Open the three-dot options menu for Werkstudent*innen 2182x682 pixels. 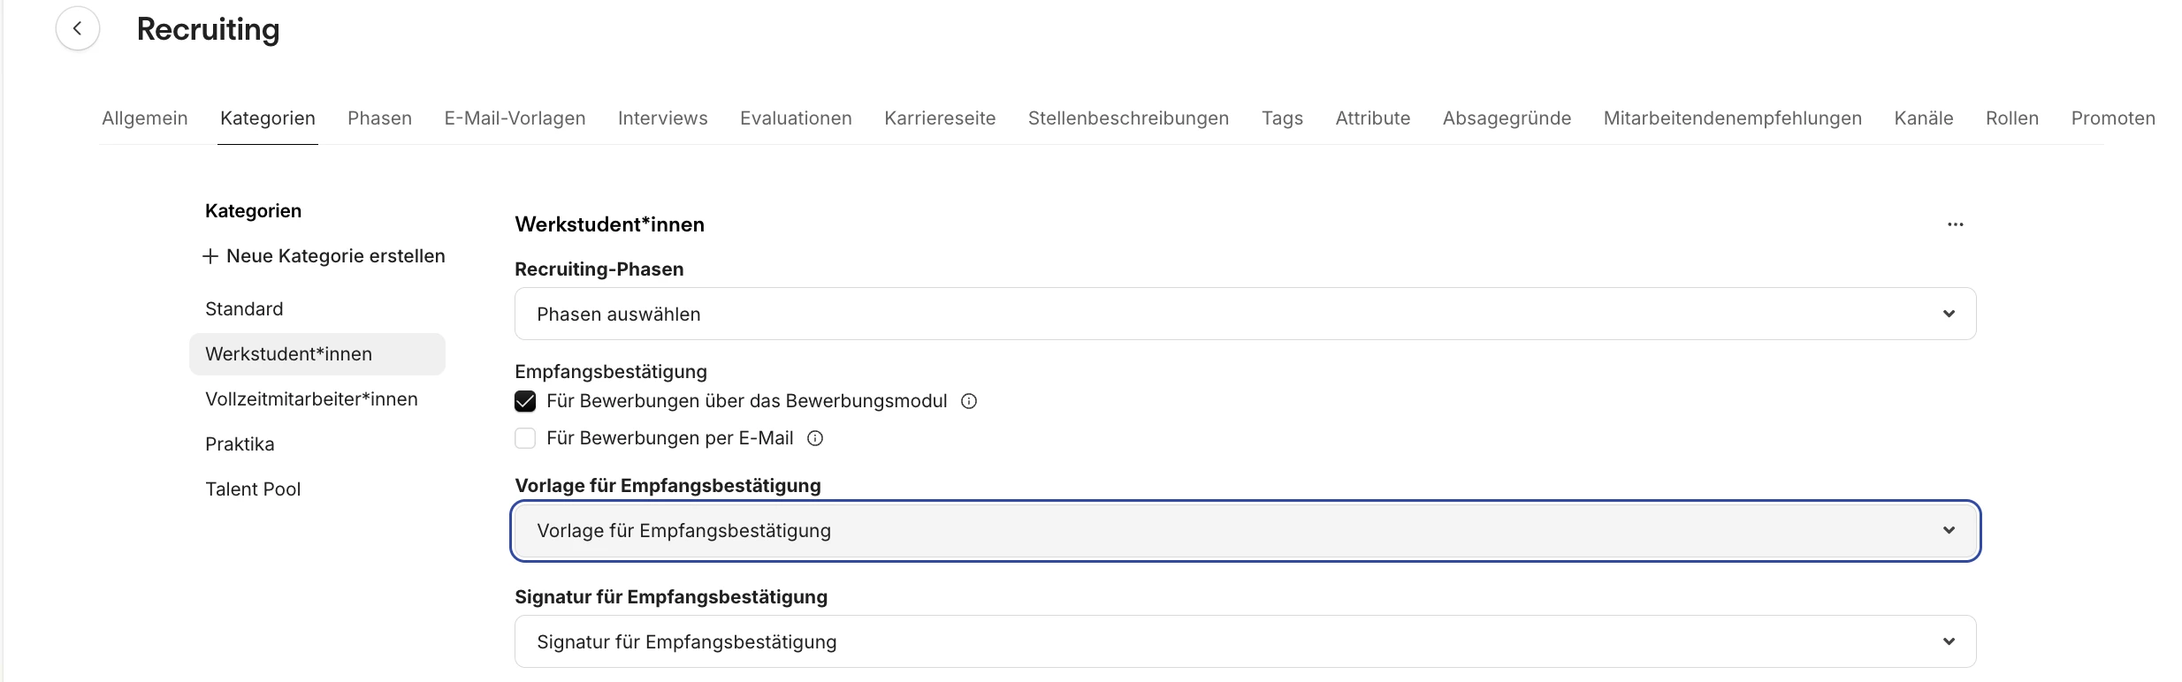(x=1955, y=224)
